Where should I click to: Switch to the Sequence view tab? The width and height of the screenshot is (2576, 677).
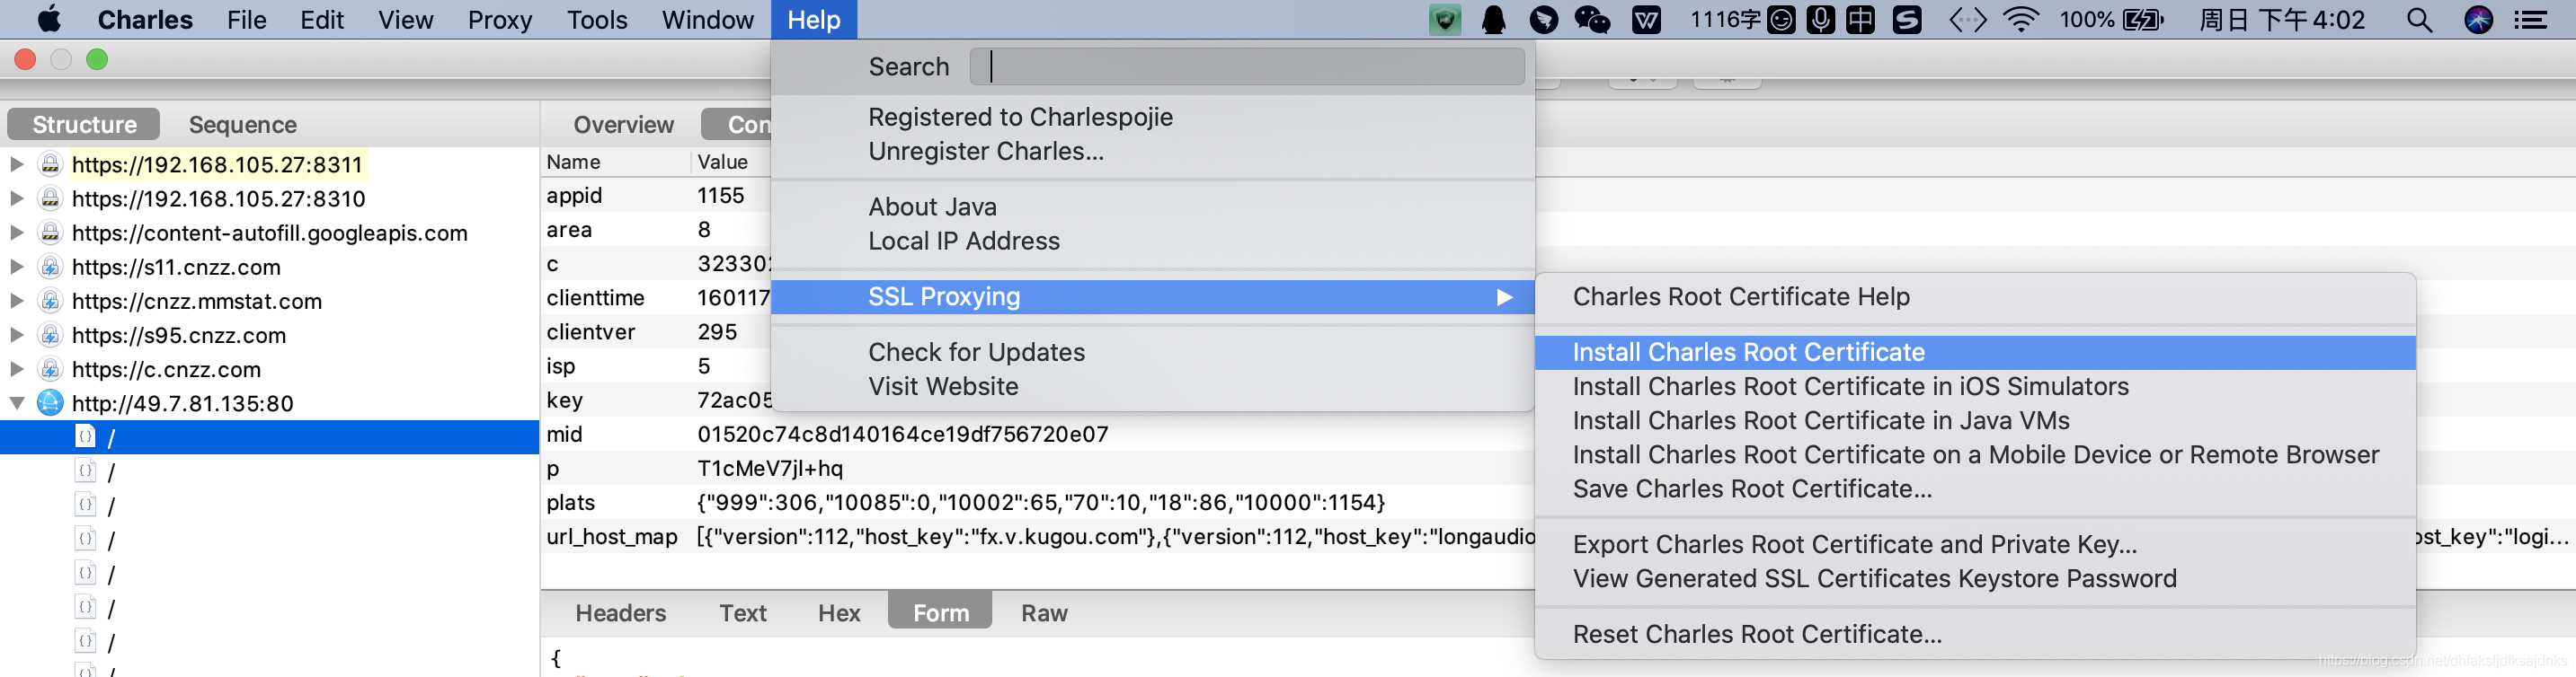[243, 124]
